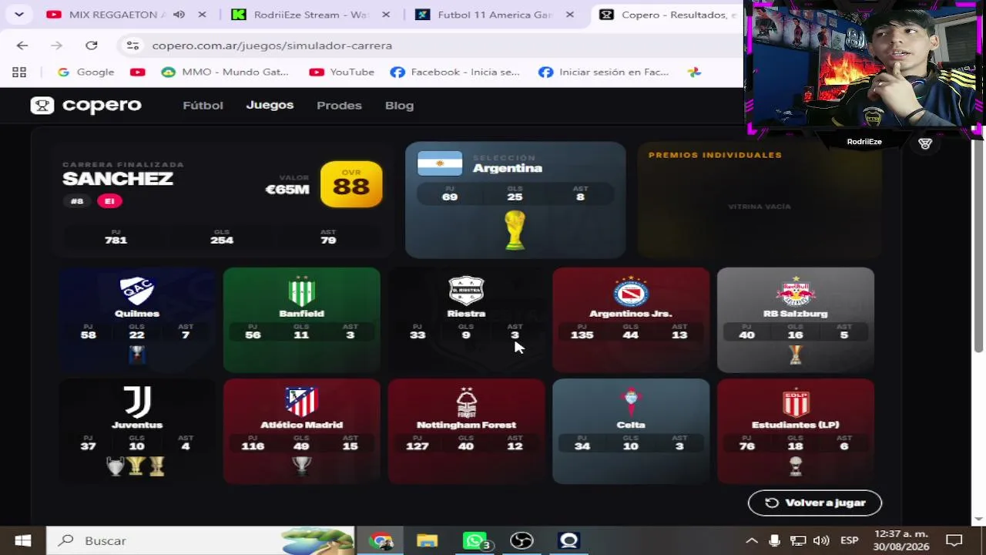Mute the MIX REGGAETON tab audio
The image size is (986, 555).
click(179, 15)
